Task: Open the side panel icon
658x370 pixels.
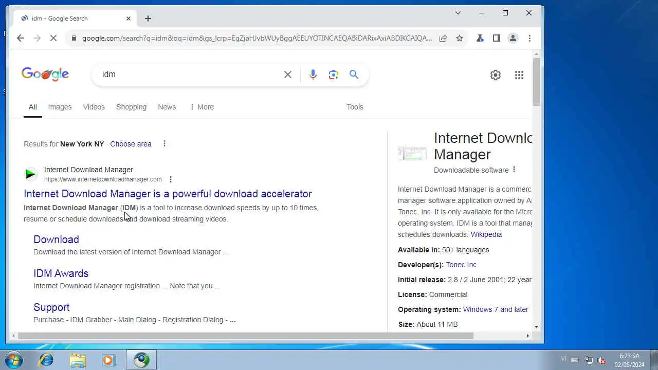Action: (x=497, y=38)
